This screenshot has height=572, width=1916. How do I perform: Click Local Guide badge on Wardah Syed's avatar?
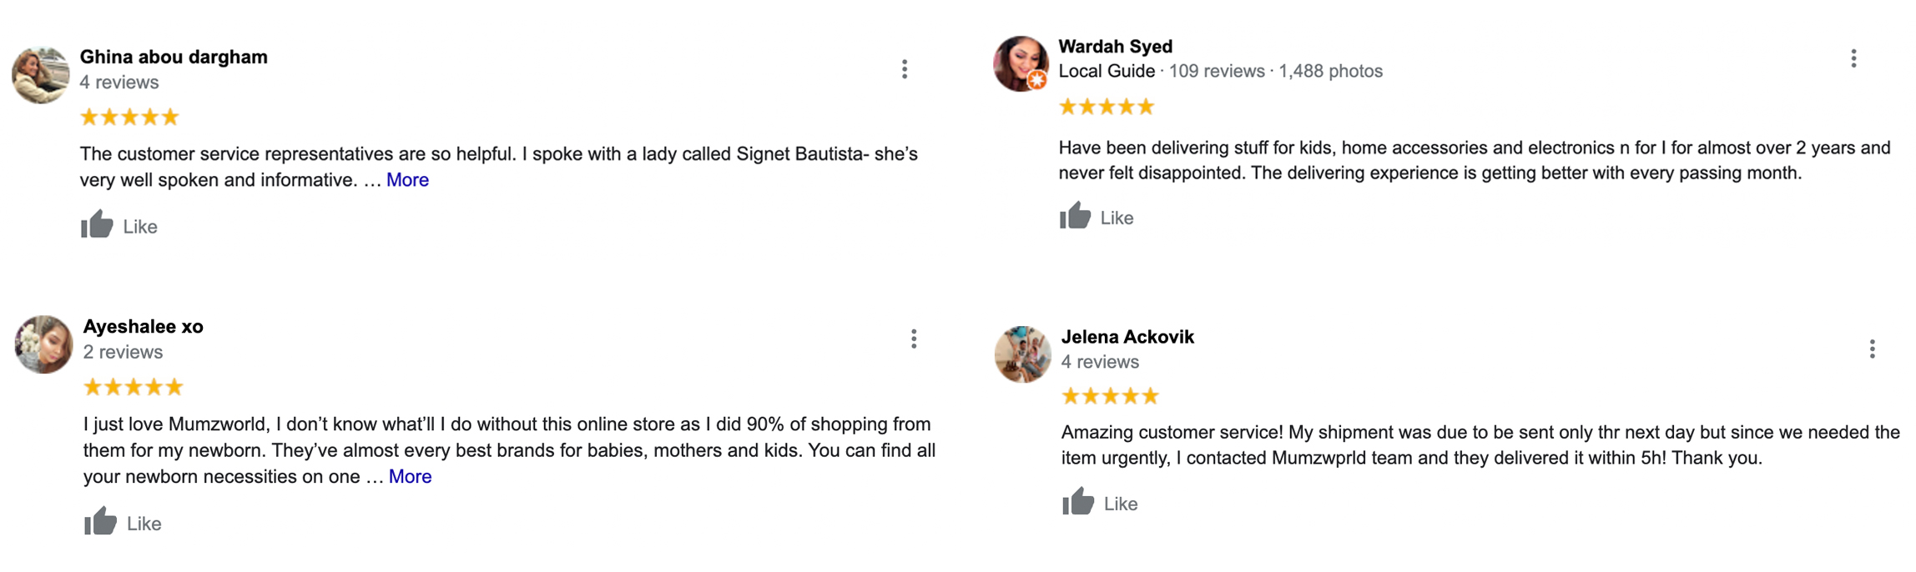tap(1037, 80)
